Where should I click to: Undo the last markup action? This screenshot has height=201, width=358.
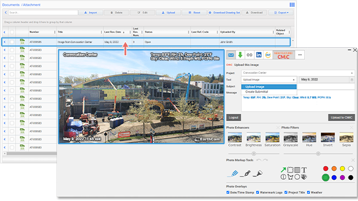[258, 160]
